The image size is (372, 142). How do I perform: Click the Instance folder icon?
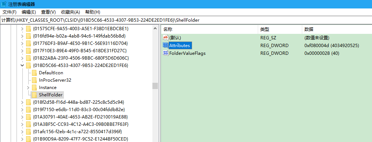click(35, 88)
